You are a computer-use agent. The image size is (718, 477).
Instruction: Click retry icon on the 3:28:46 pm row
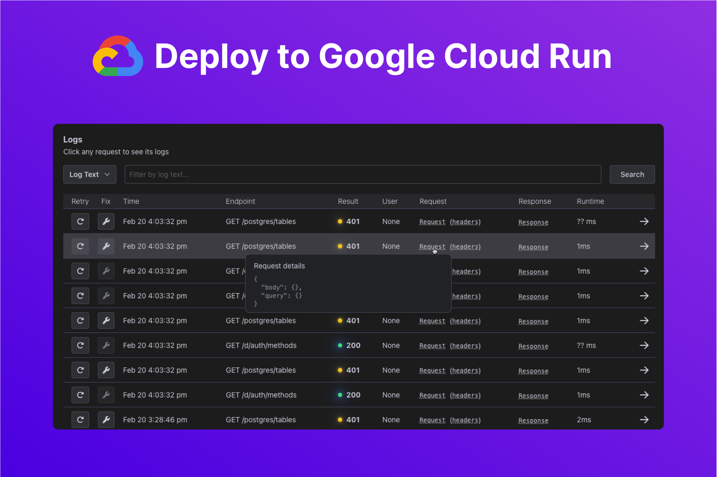click(x=80, y=419)
